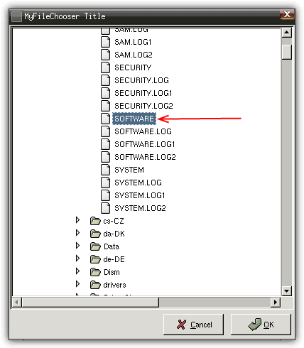Click the horizontal scrollbar right arrow

pos(276,303)
